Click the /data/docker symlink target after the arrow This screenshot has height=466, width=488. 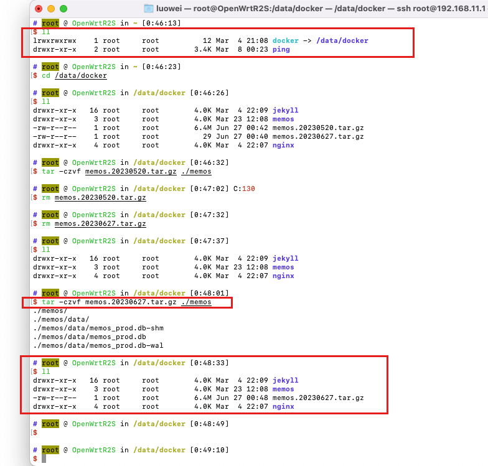click(x=342, y=40)
